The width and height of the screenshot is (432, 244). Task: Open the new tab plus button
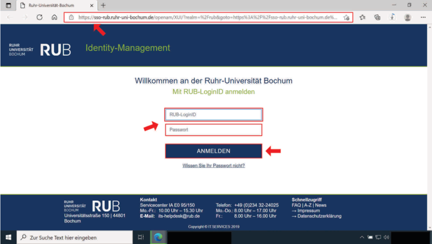(103, 5)
